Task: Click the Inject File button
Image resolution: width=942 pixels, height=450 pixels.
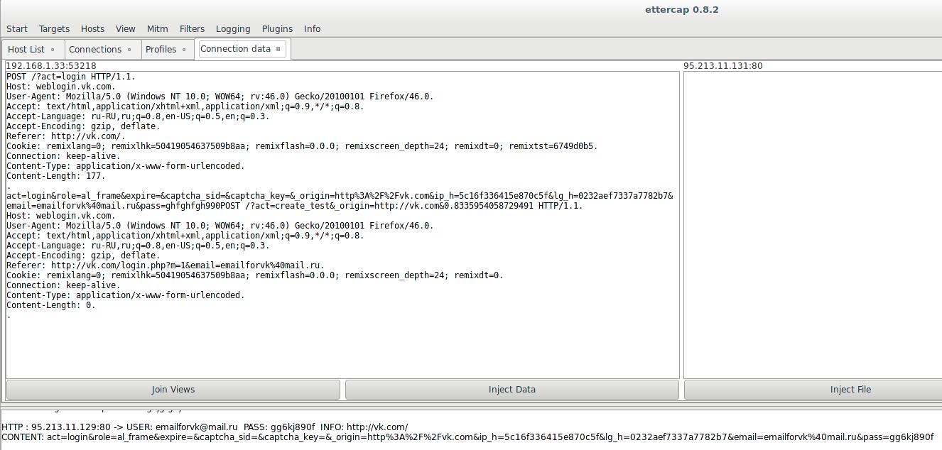Action: tap(850, 390)
